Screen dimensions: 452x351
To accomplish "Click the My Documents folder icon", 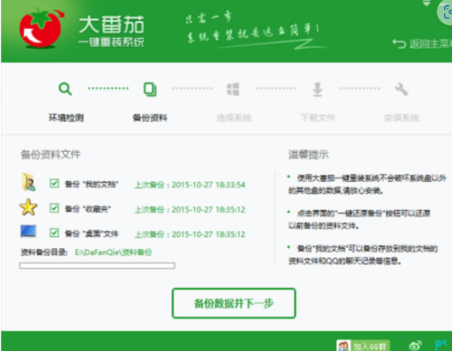I will (28, 183).
